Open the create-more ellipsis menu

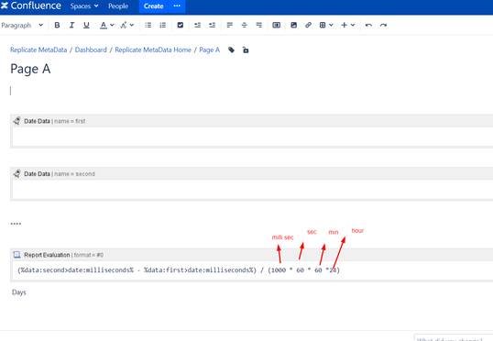[177, 6]
